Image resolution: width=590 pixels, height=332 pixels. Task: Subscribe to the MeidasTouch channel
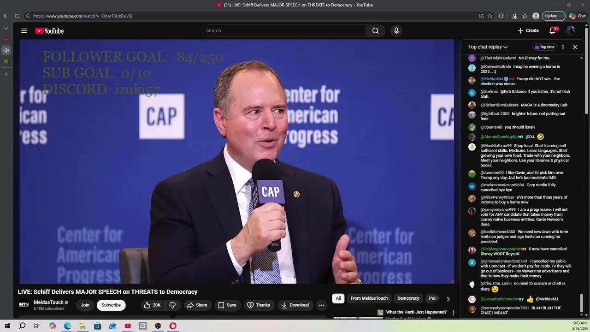click(x=111, y=305)
